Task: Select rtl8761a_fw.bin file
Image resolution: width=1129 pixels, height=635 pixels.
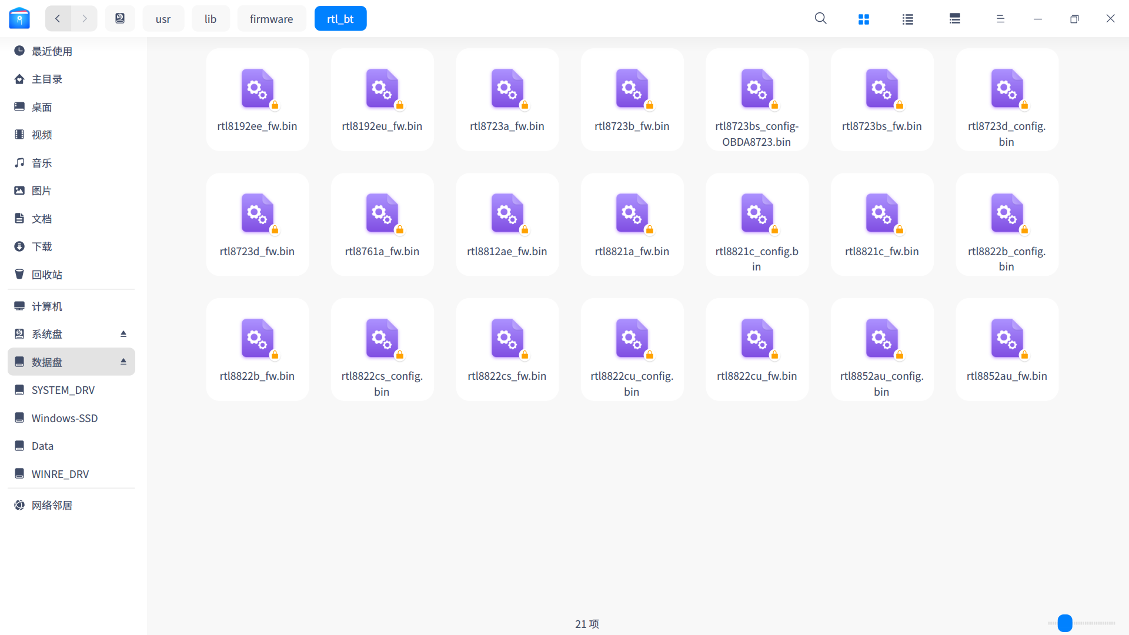Action: [382, 214]
